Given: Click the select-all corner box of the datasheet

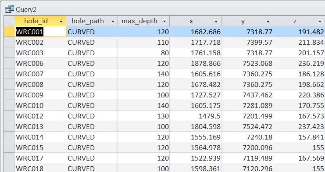Looking at the screenshot, I should (x=9, y=21).
